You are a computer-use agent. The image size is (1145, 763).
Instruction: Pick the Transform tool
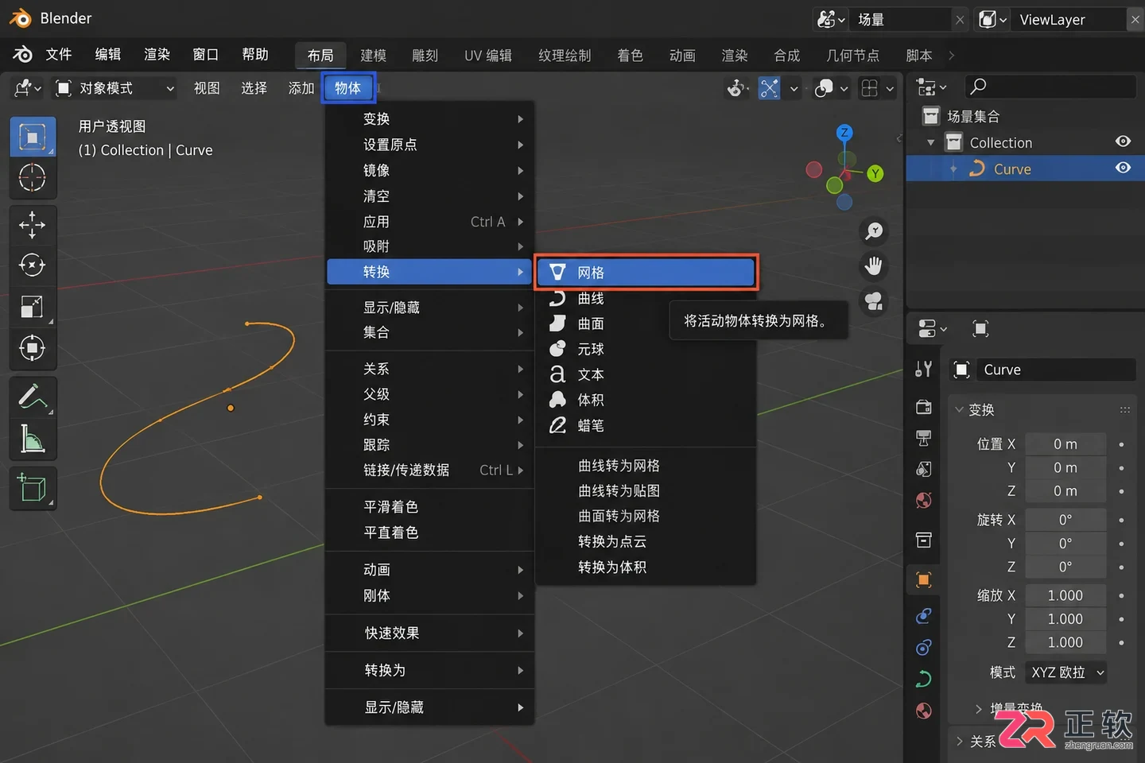tap(33, 348)
